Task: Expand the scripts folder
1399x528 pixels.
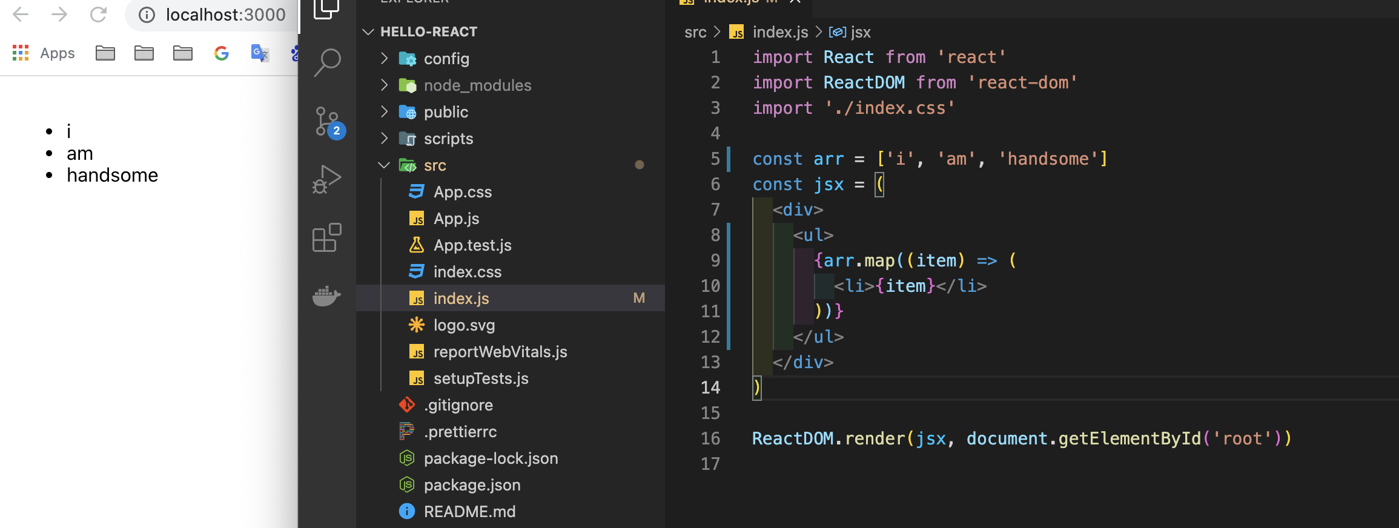Action: click(510, 139)
